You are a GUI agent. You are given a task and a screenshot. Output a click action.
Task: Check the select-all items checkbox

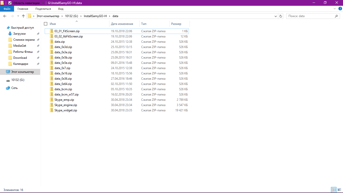(45, 24)
